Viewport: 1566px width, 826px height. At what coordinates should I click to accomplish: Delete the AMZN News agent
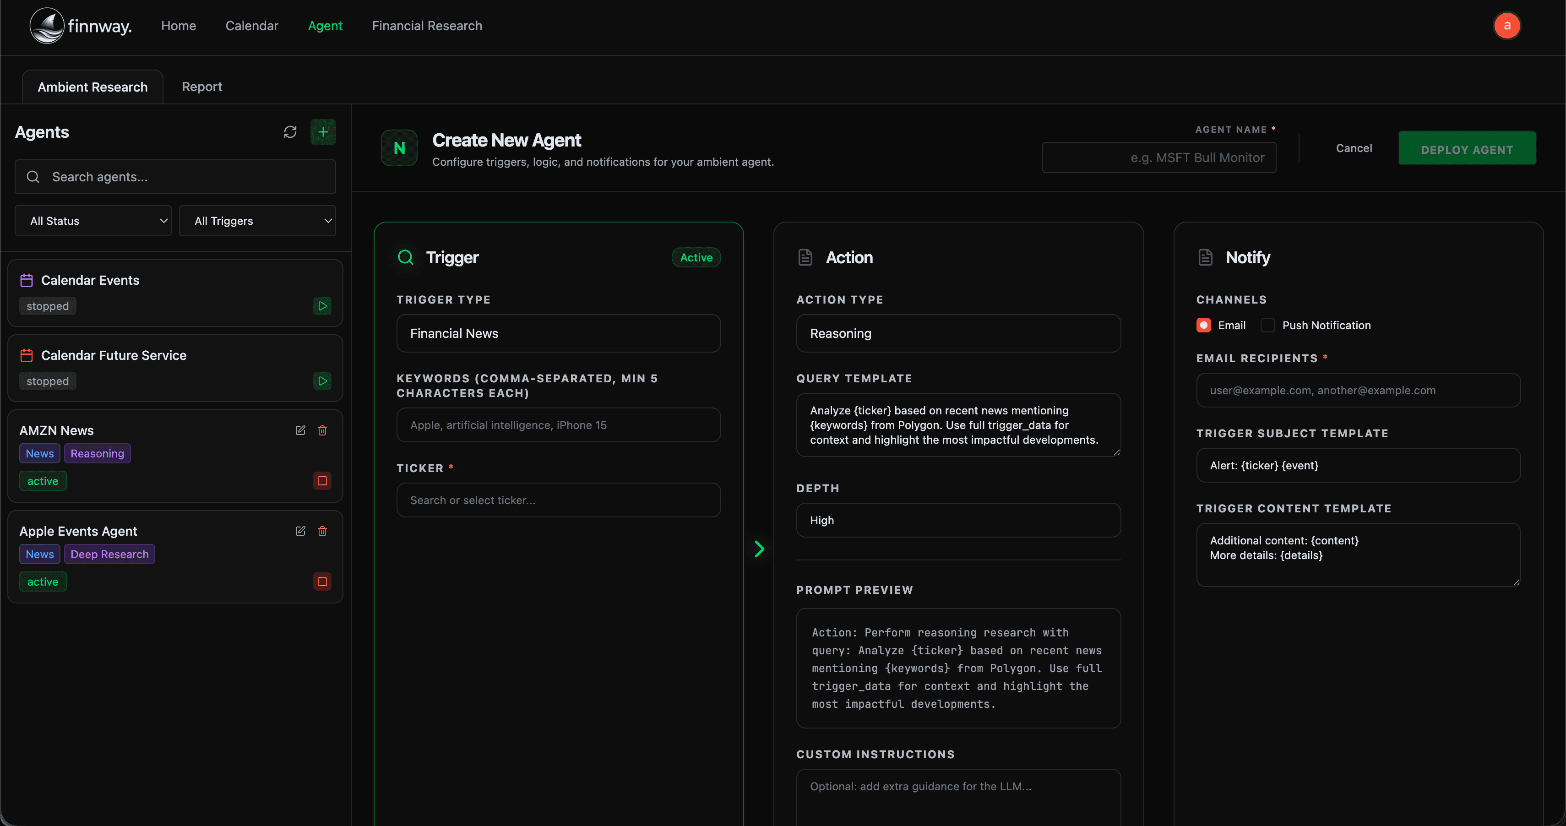322,430
